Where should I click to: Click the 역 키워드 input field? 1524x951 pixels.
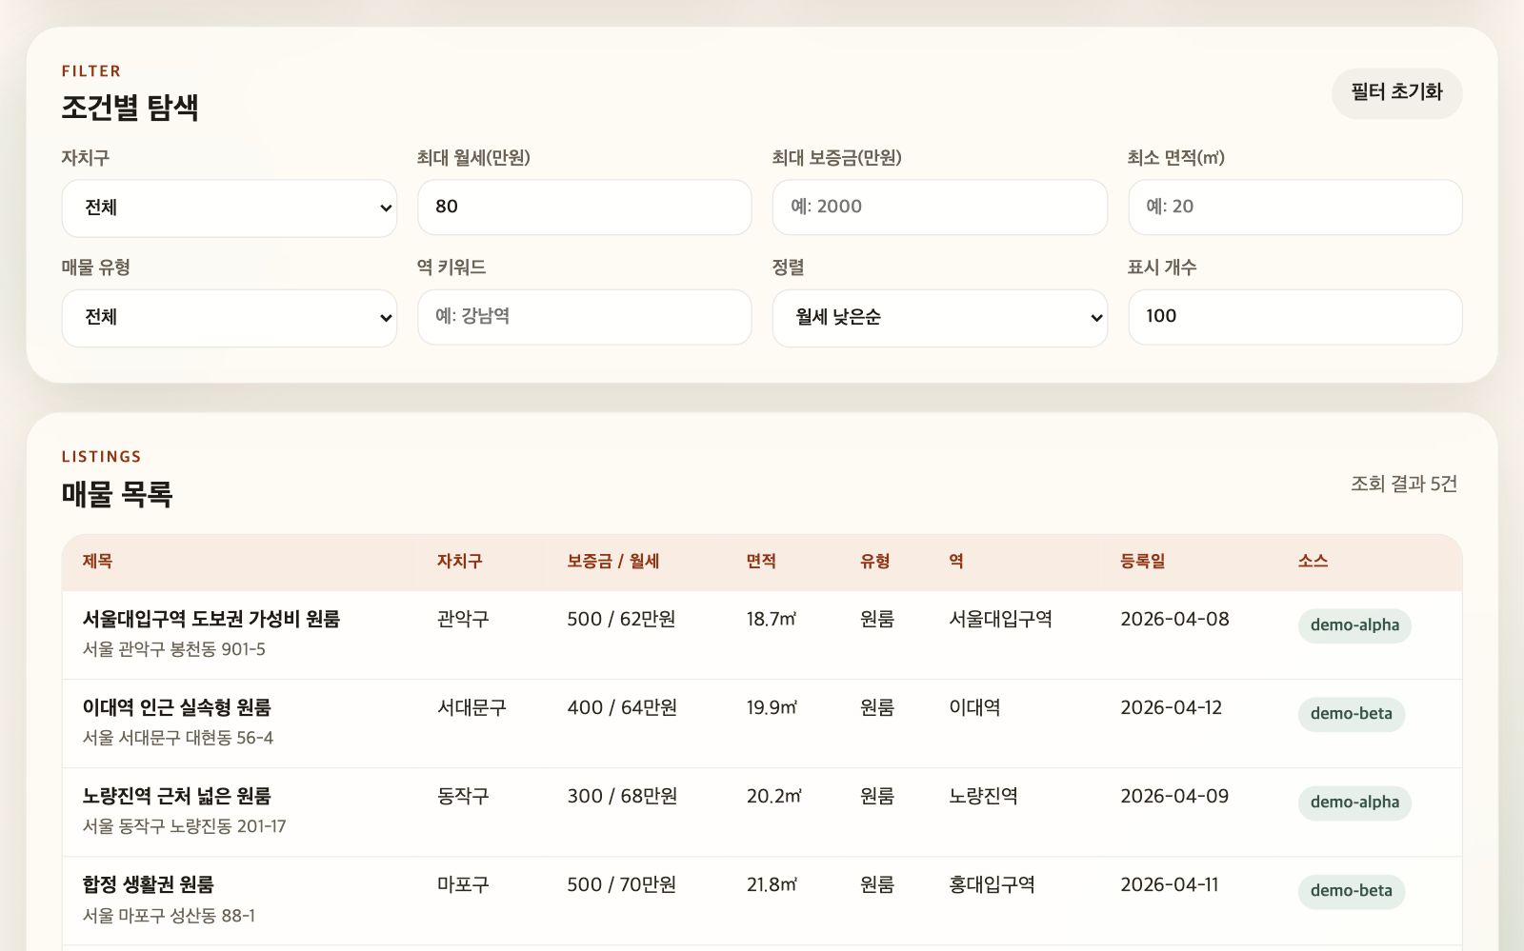(585, 317)
